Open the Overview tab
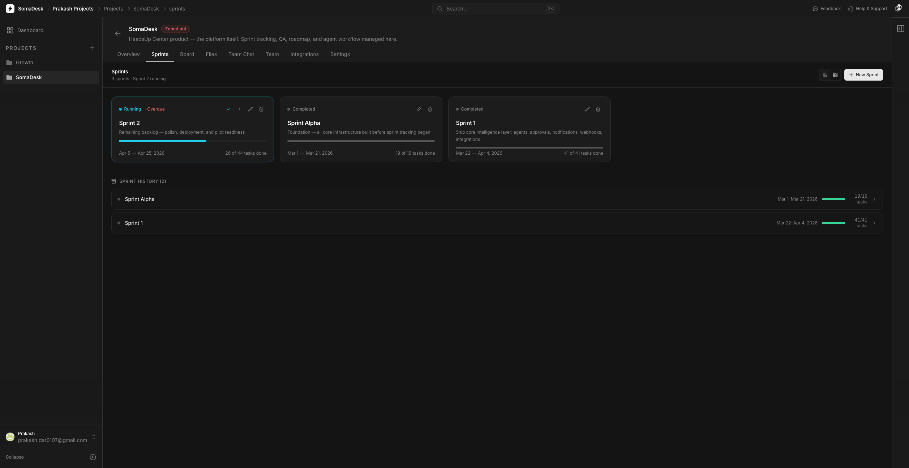Image resolution: width=909 pixels, height=468 pixels. 128,54
